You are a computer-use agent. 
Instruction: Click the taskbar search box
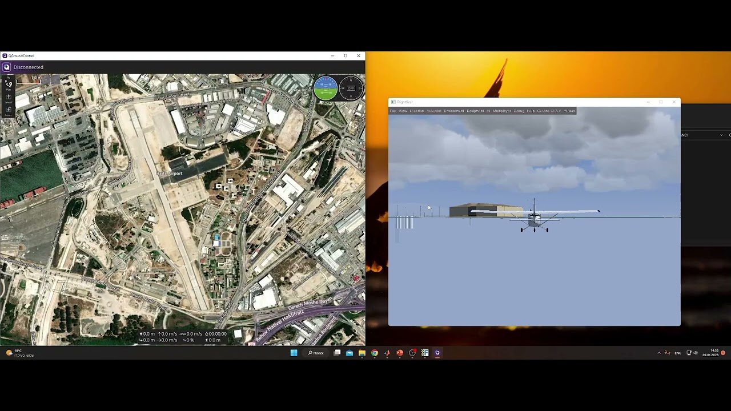(316, 353)
